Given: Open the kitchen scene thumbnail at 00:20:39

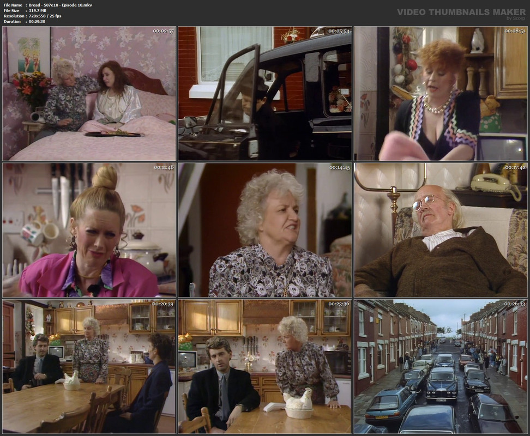Looking at the screenshot, I should click(89, 366).
